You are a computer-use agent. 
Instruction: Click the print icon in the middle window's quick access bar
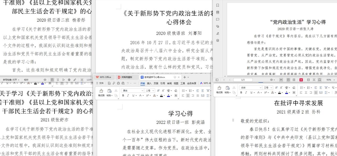pos(118,83)
